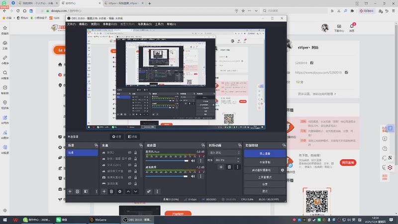
Task: Move the selected source down
Action: click(135, 192)
